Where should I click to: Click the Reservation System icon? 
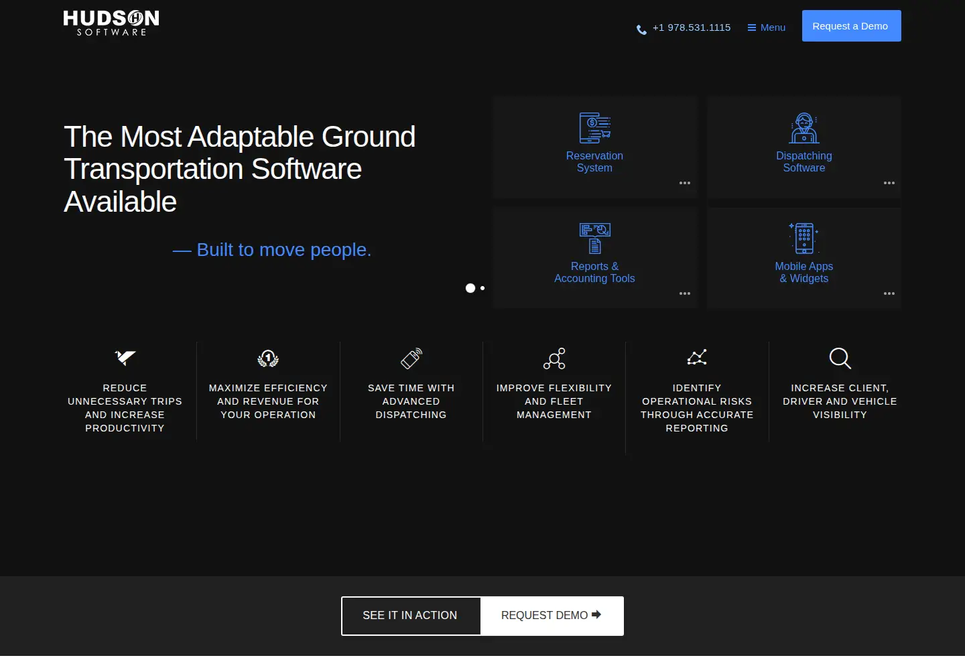click(594, 128)
